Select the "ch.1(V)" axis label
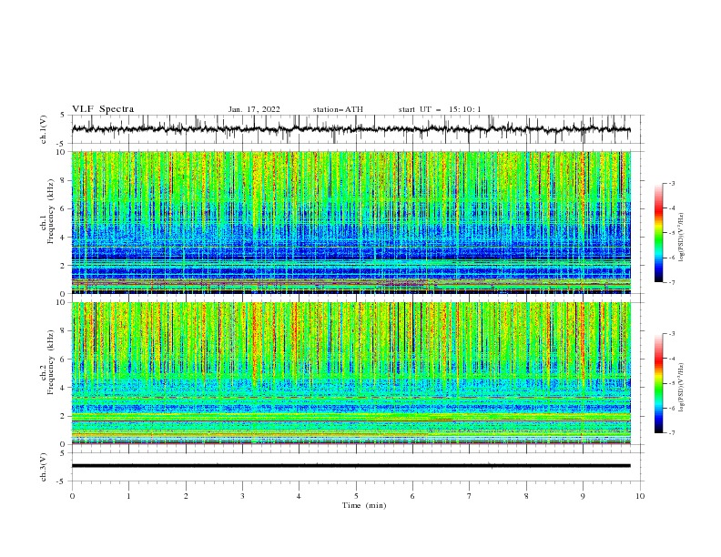The image size is (721, 557). tap(44, 129)
